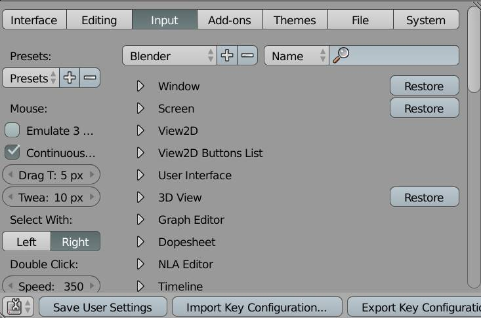
Task: Set Select With to Left
Action: pos(26,241)
